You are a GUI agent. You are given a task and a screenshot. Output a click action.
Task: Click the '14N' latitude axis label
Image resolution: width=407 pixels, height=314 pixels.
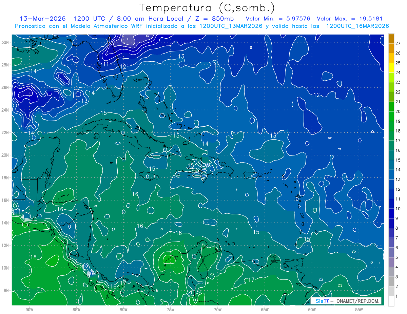(5, 223)
